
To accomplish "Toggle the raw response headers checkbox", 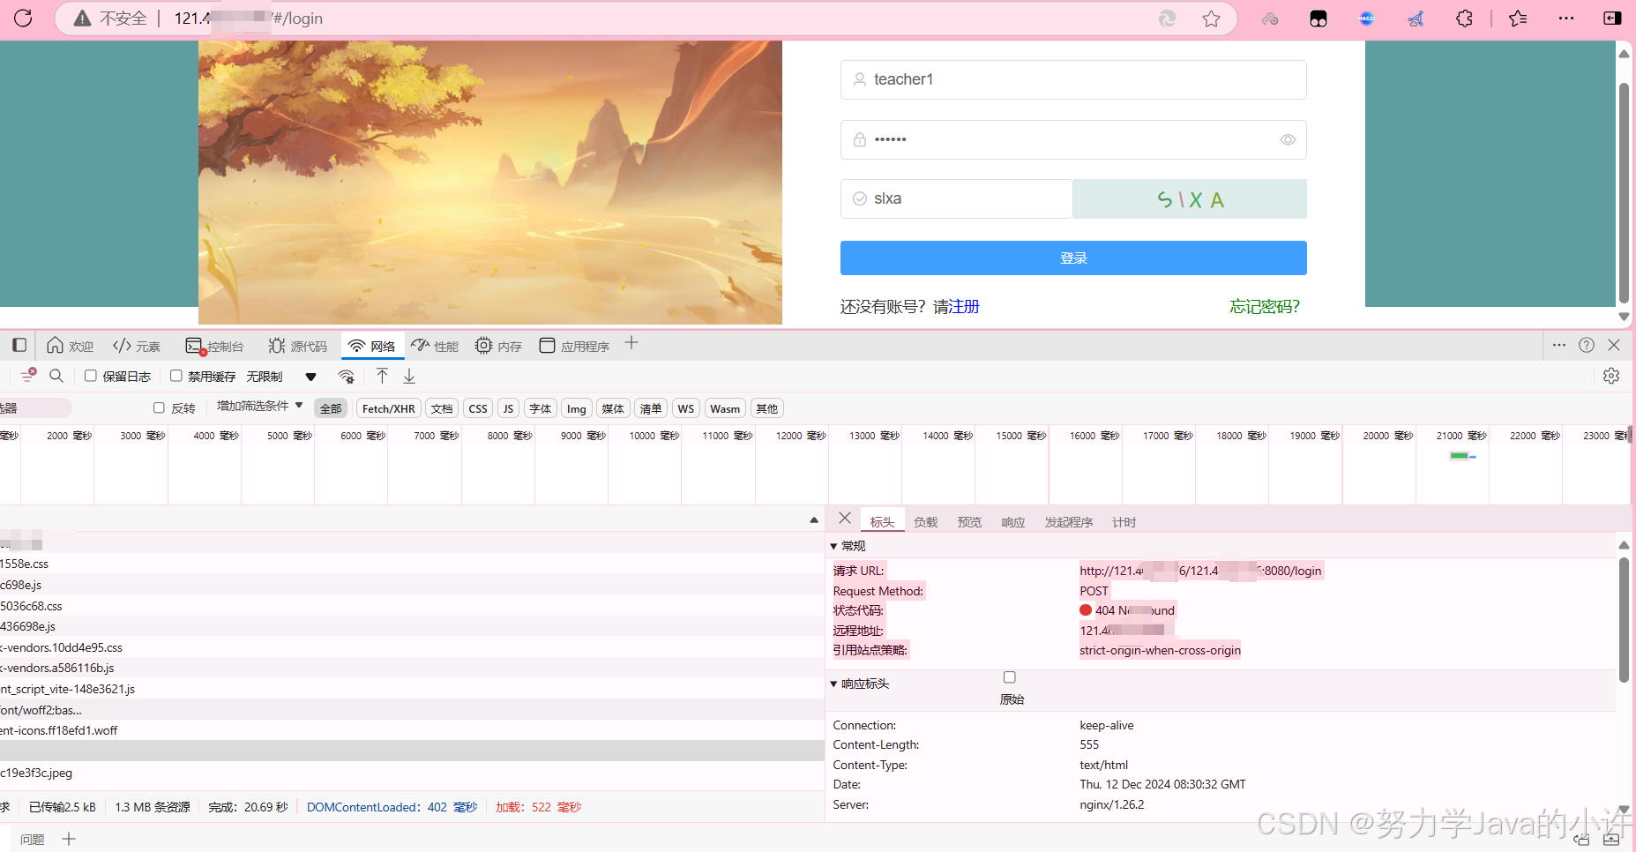I will pyautogui.click(x=1010, y=677).
